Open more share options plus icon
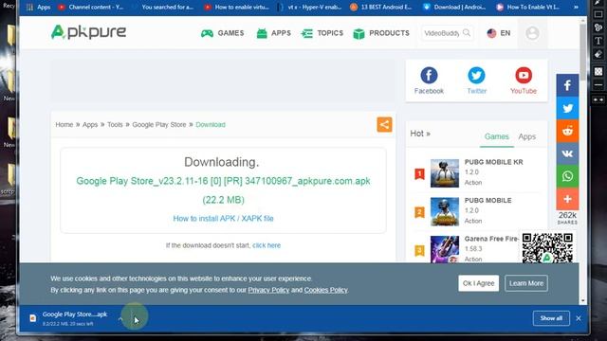The image size is (607, 341). tap(567, 199)
